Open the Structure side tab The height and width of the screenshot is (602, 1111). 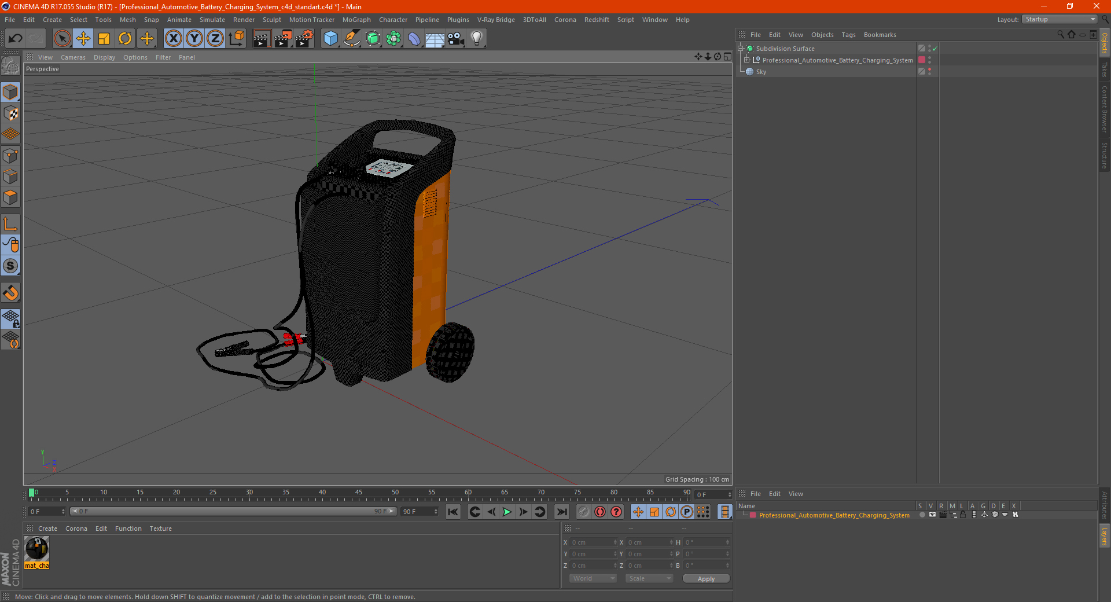[x=1105, y=155]
